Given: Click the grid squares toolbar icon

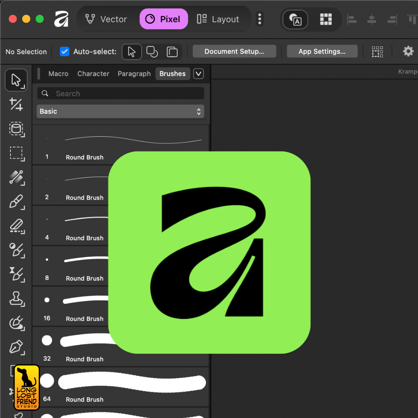Looking at the screenshot, I should click(326, 19).
